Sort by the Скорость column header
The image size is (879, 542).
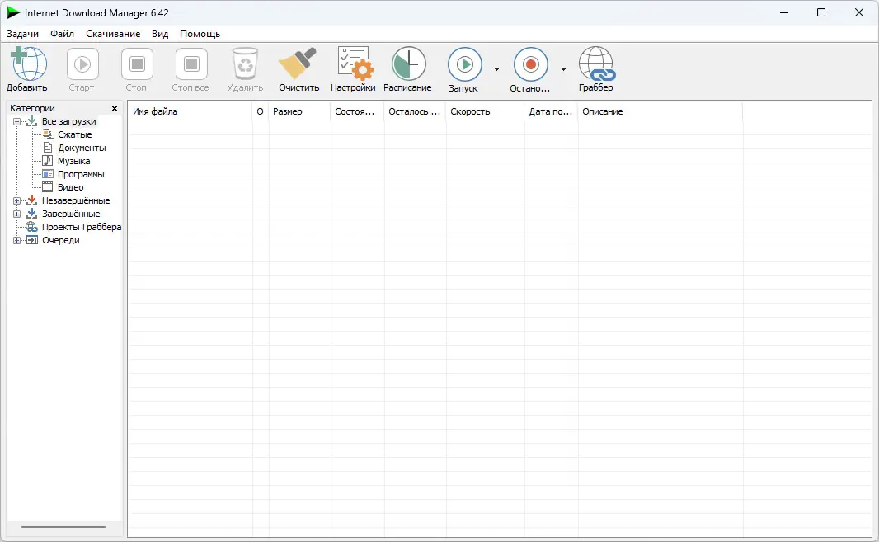coord(485,111)
